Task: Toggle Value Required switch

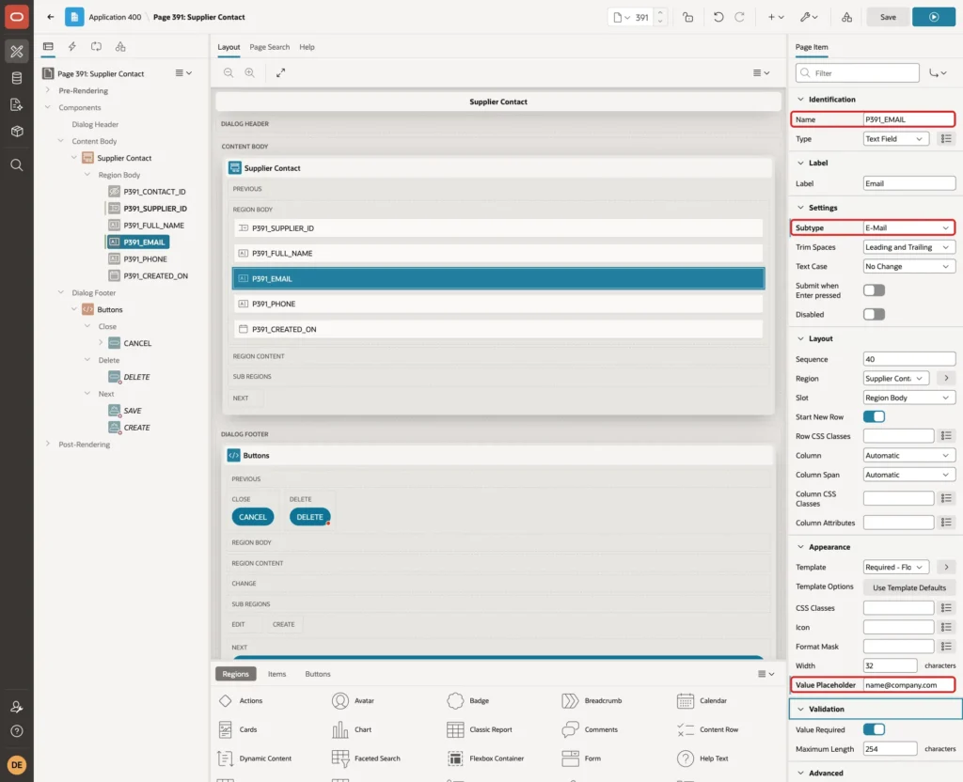Action: coord(874,729)
